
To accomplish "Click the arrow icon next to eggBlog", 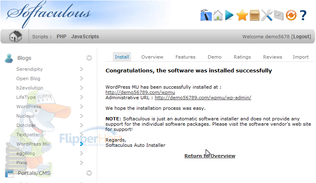I will (x=81, y=153).
